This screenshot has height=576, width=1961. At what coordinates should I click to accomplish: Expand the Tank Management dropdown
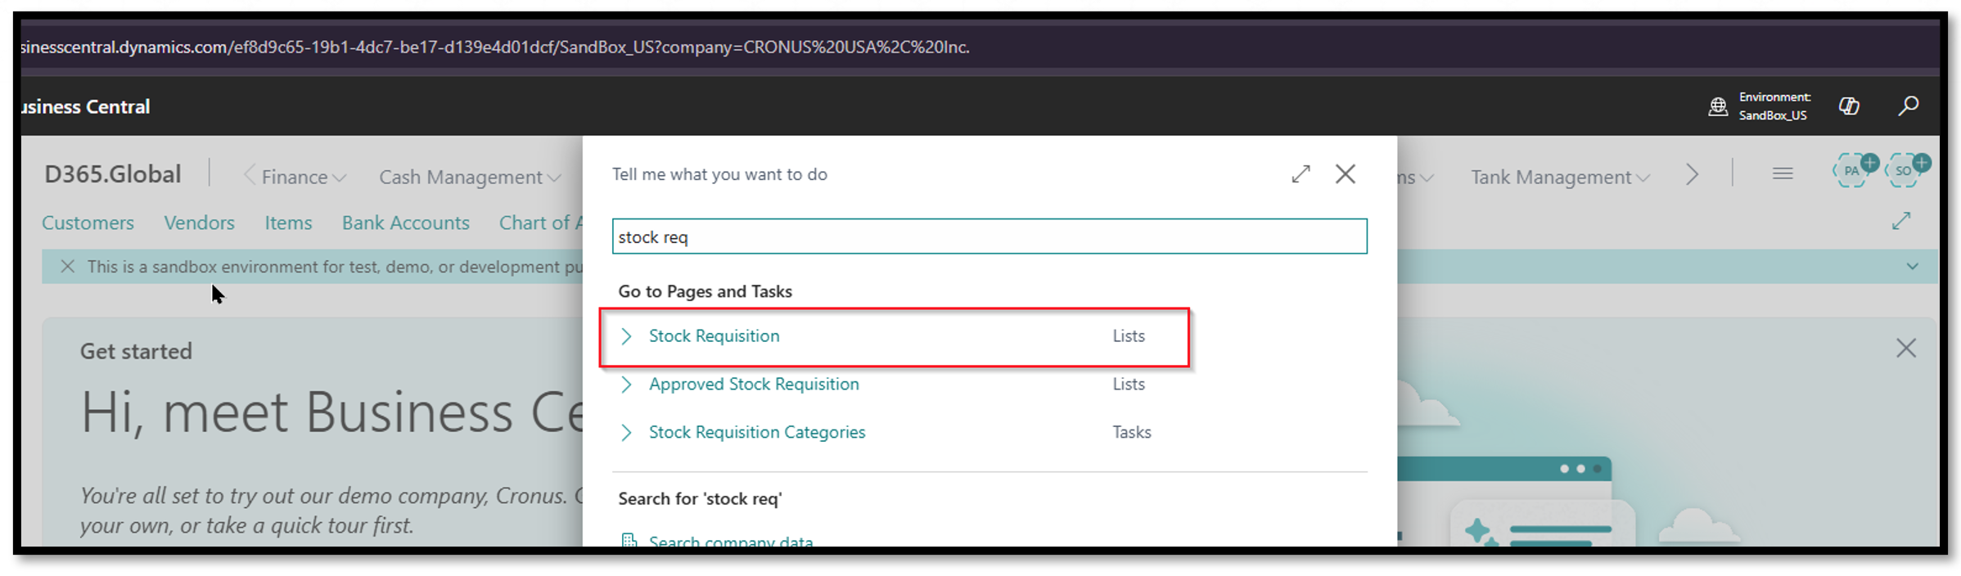coord(1559,178)
